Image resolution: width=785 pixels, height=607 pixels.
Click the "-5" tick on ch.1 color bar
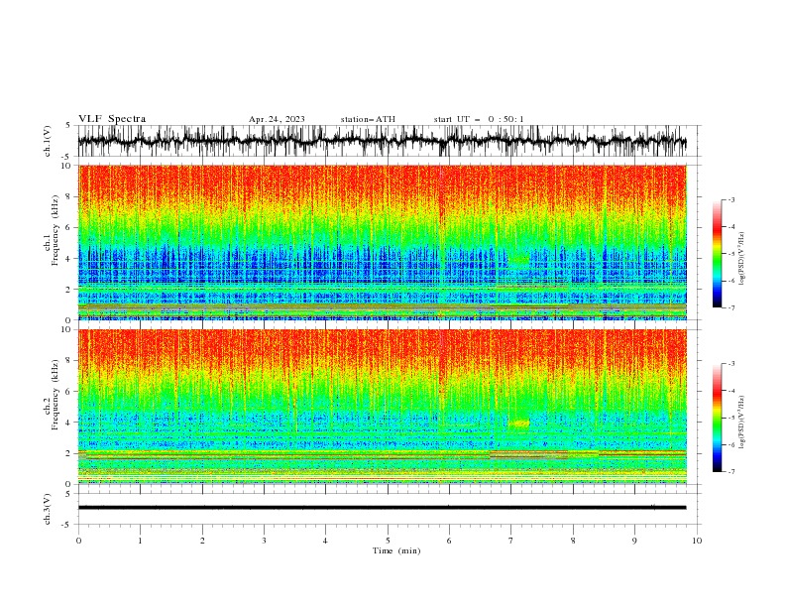(730, 254)
